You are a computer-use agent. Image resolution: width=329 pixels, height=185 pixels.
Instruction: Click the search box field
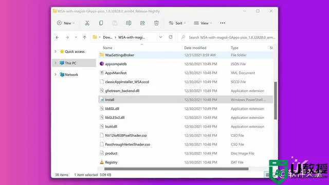(227, 38)
